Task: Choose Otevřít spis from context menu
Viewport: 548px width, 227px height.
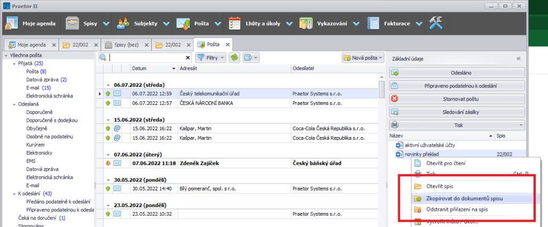Action: (441, 186)
